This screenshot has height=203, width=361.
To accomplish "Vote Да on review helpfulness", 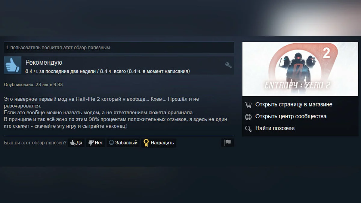I will [76, 143].
